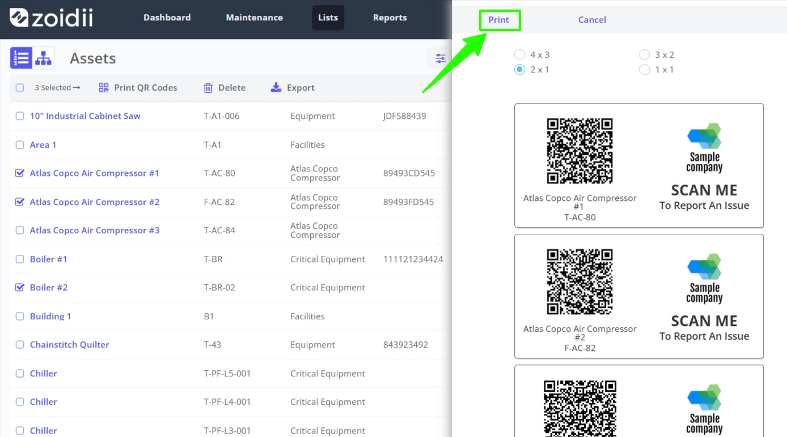
Task: Open Atlas Copco Air Compressor #3 link
Action: [x=95, y=230]
